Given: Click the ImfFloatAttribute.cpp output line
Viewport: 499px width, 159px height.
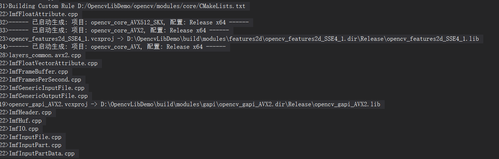Looking at the screenshot, I should point(39,14).
